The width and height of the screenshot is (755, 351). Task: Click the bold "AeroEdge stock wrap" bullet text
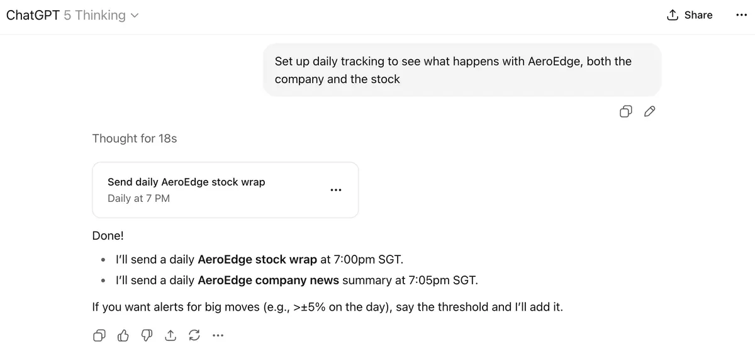[x=257, y=259]
